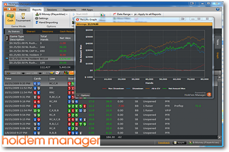Switch to the Reports ribbon tab
Image resolution: width=229 pixels, height=152 pixels.
37,10
